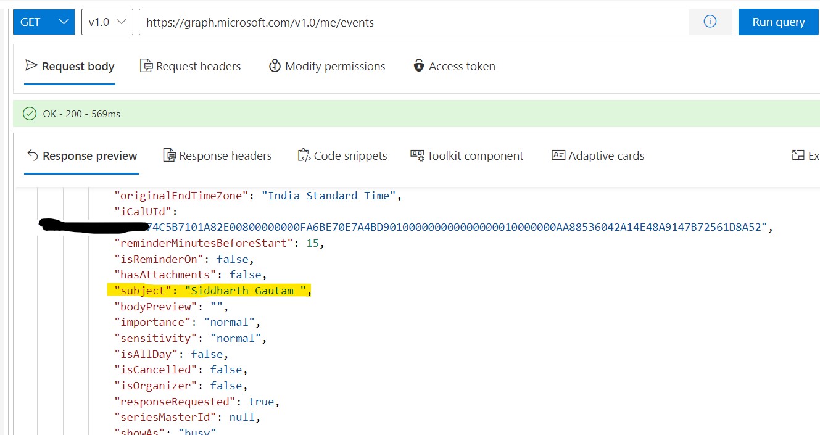
Task: Open the Request headers tab
Action: tap(191, 66)
